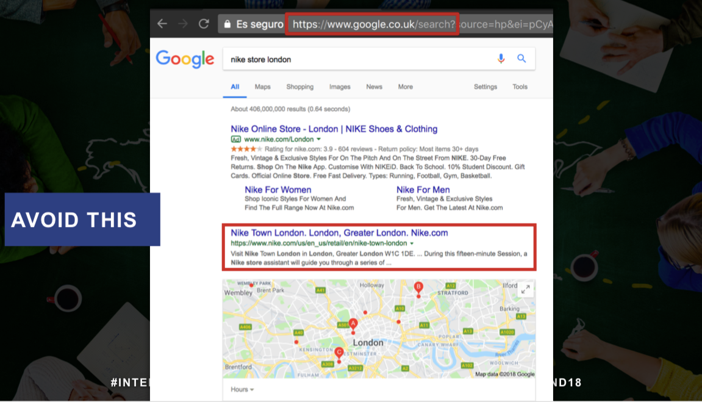Reload the page with the refresh icon
Image resolution: width=702 pixels, height=402 pixels.
click(204, 24)
